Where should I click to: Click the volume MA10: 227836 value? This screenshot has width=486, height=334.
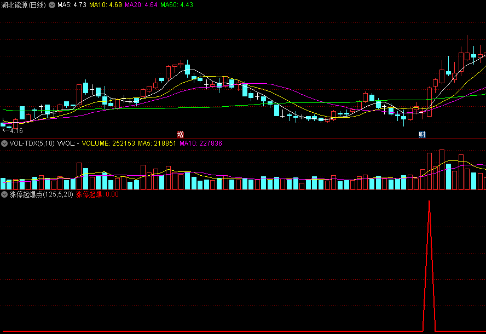[x=201, y=143]
